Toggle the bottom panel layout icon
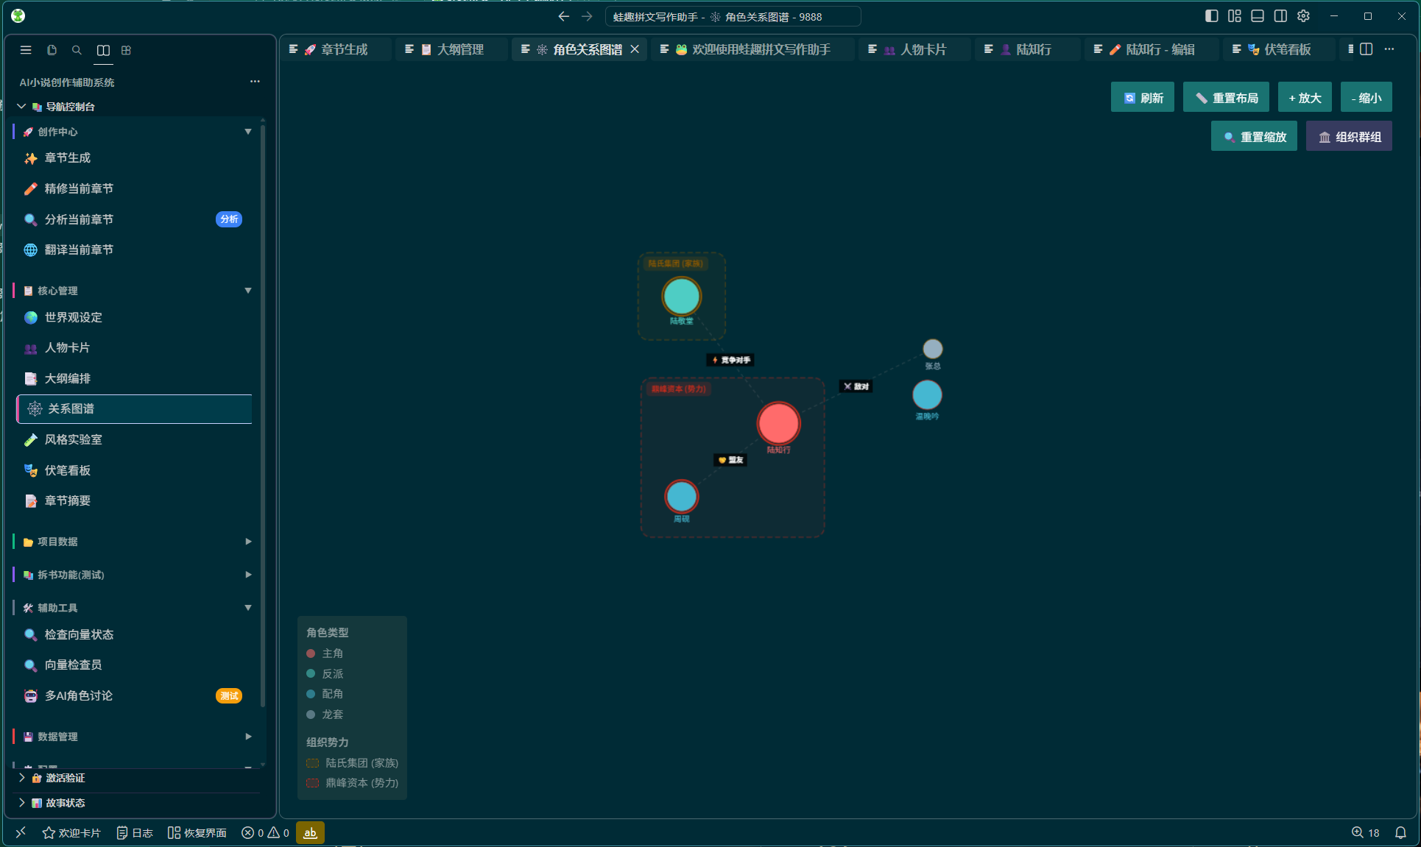The height and width of the screenshot is (847, 1421). [x=1258, y=16]
